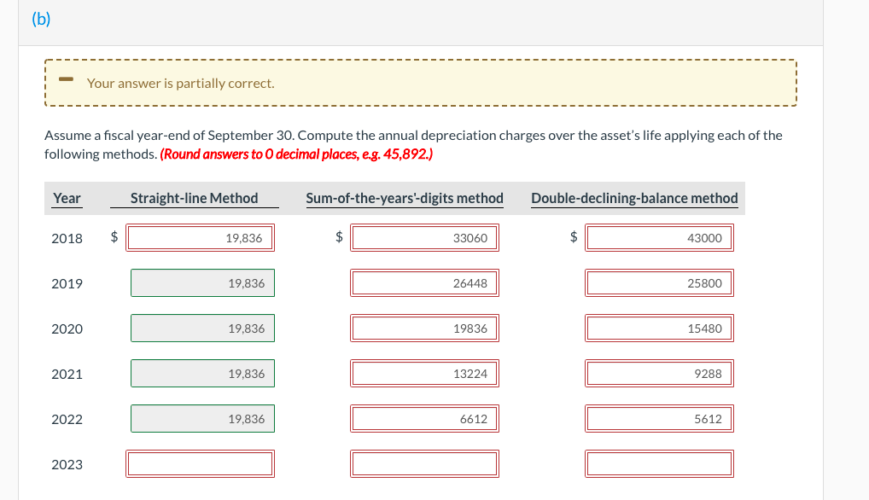Click the Straight-line Method column header
Screen dimensions: 869x500
(x=195, y=198)
